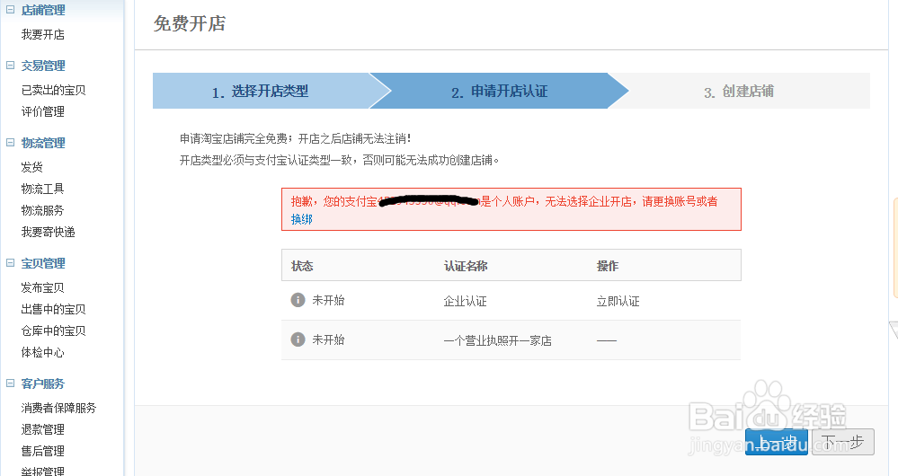The image size is (898, 476).
Task: Select 物流工具 sidebar link
Action: click(43, 189)
